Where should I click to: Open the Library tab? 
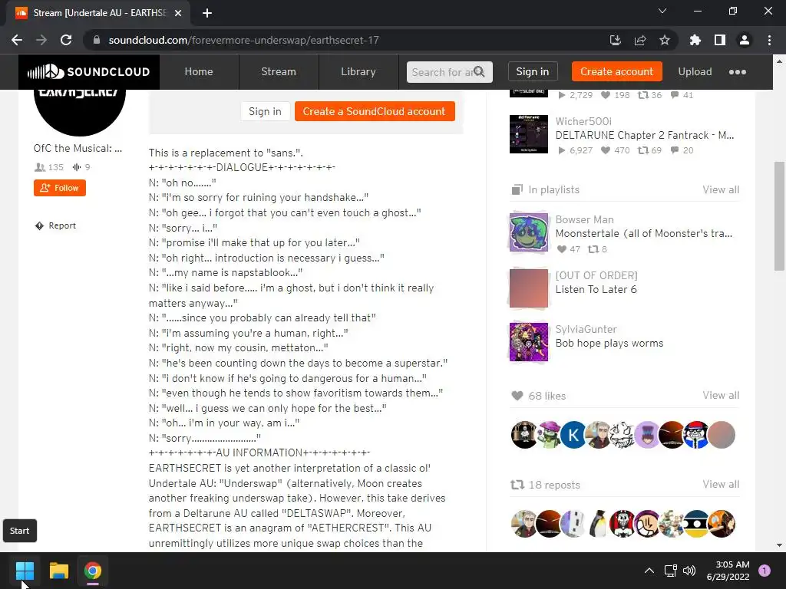(358, 71)
